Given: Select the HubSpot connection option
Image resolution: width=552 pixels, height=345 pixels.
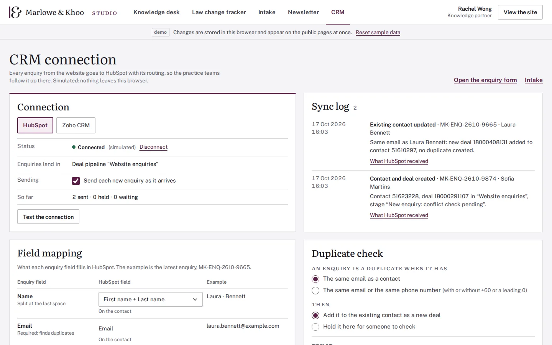Looking at the screenshot, I should [x=35, y=125].
